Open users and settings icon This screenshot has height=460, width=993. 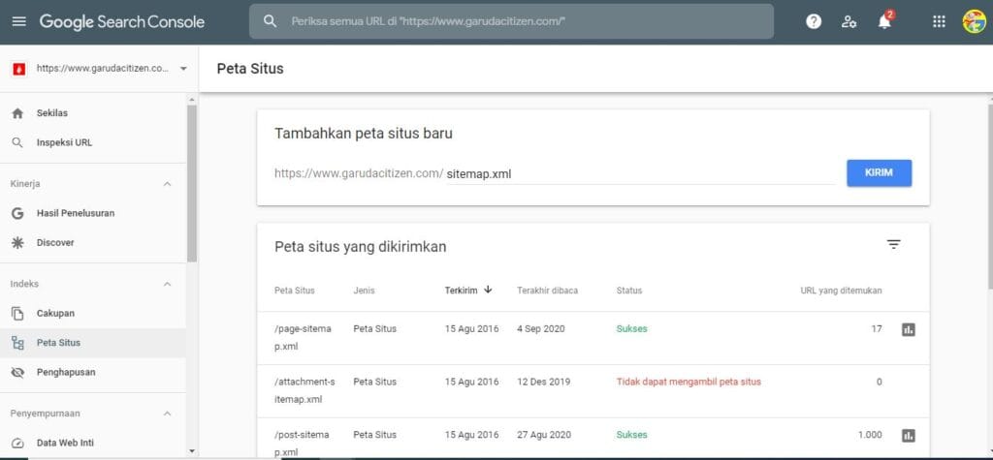click(x=849, y=22)
